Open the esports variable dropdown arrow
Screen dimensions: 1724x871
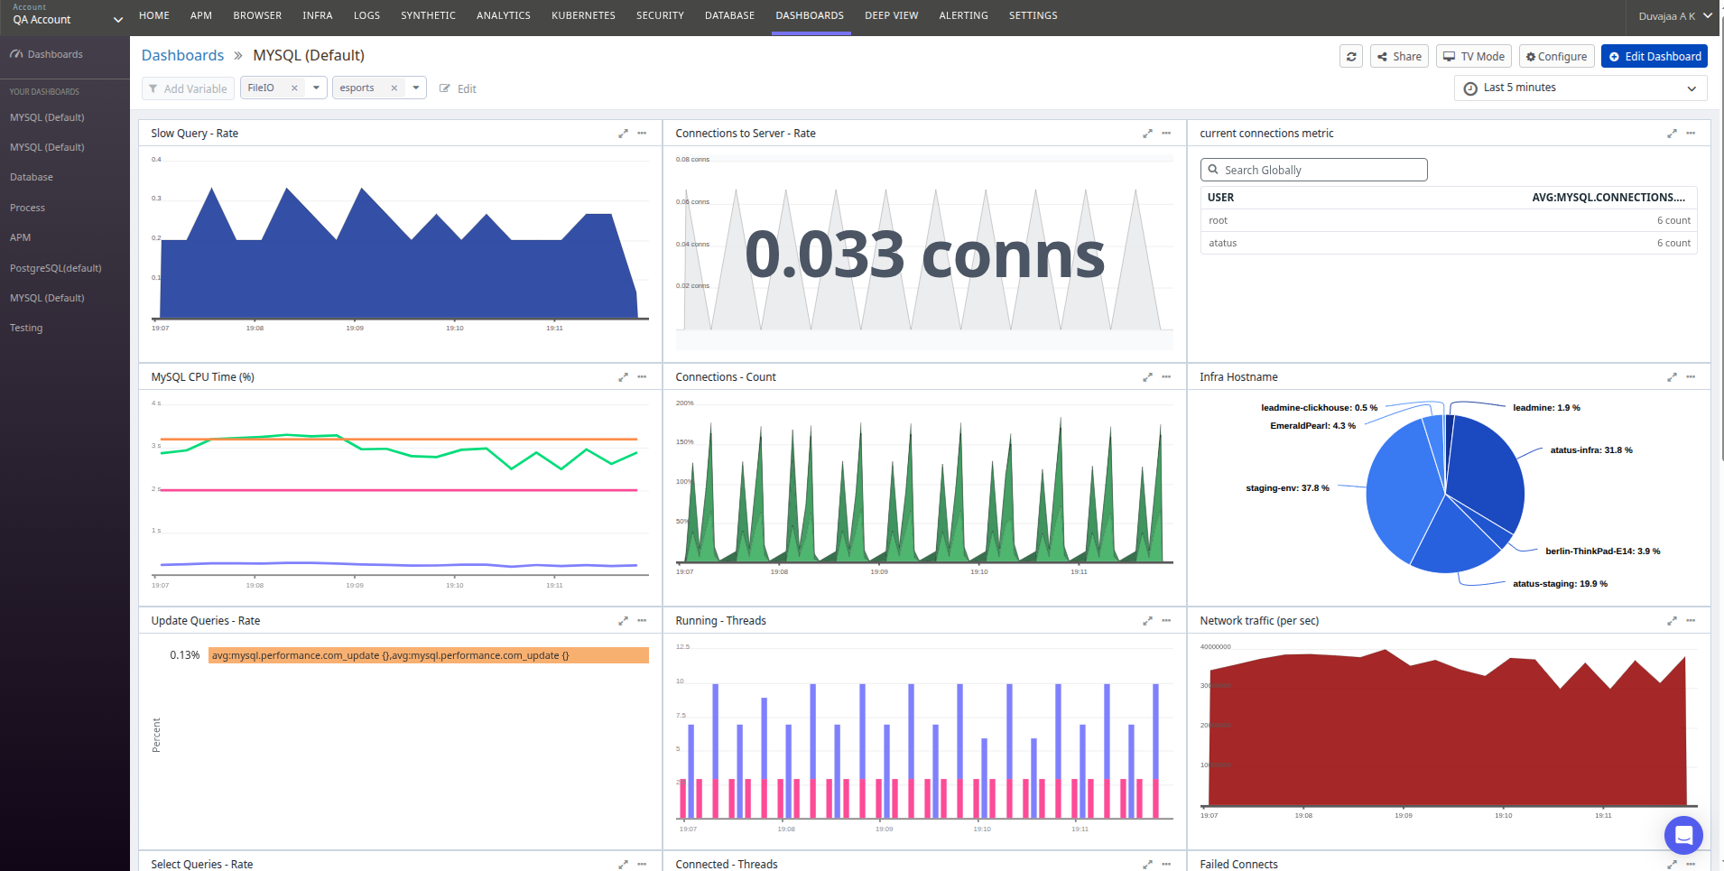point(415,88)
